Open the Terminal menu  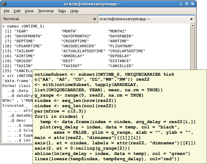click(46, 11)
